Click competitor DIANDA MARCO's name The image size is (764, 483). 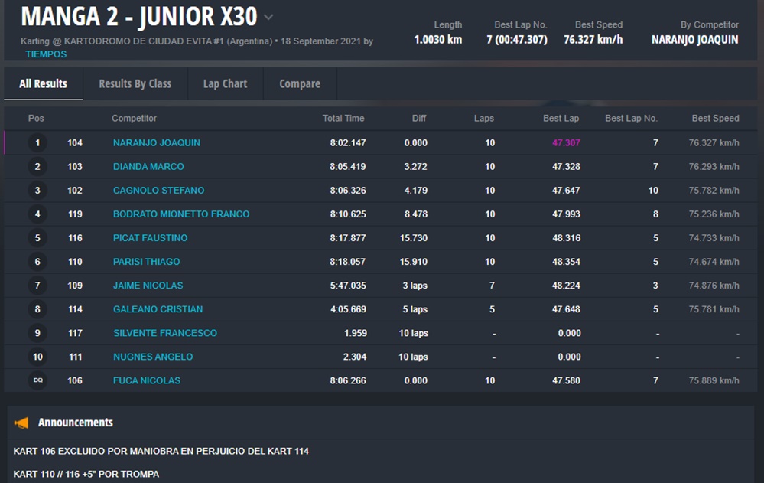click(148, 167)
